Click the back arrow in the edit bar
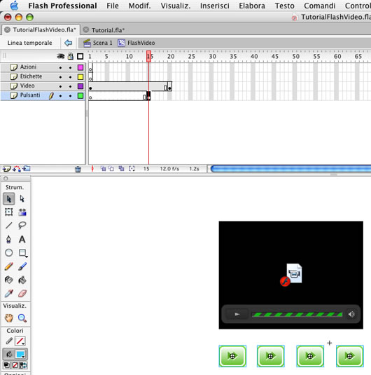 tap(69, 43)
